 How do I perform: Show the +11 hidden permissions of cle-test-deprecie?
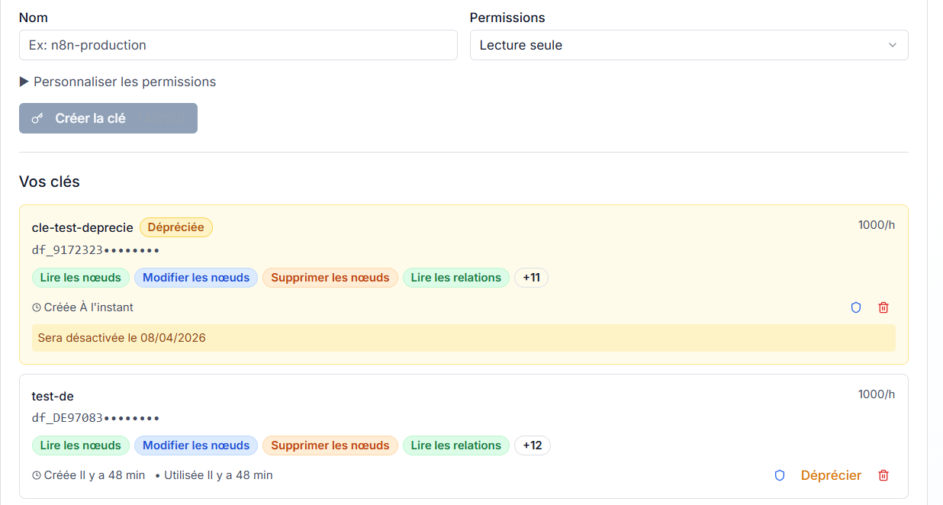click(531, 278)
